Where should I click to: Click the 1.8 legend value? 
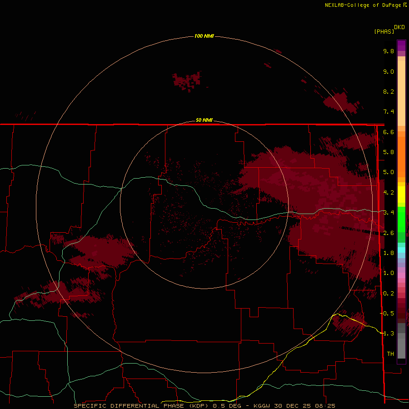pyautogui.click(x=389, y=253)
